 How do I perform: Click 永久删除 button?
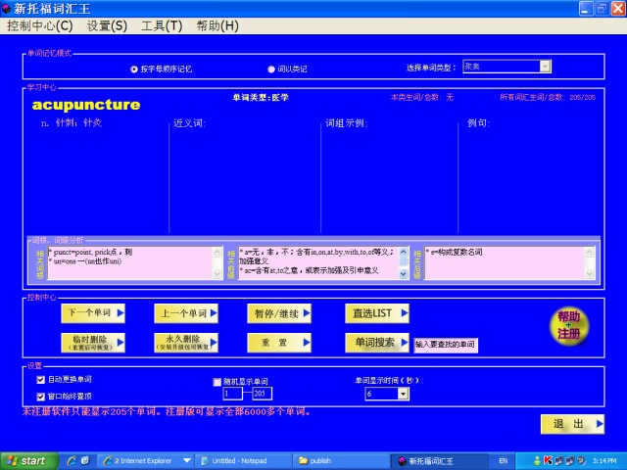(x=186, y=343)
